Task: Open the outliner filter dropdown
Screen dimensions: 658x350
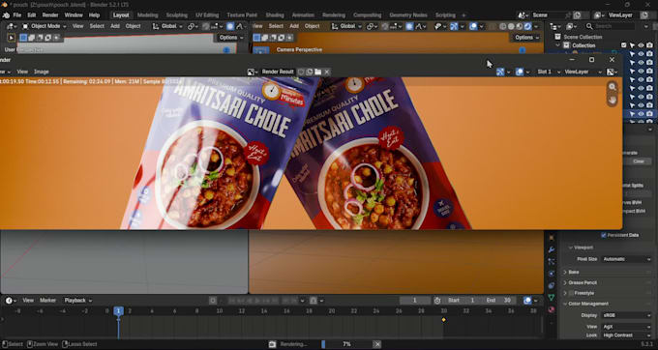Action: click(645, 26)
